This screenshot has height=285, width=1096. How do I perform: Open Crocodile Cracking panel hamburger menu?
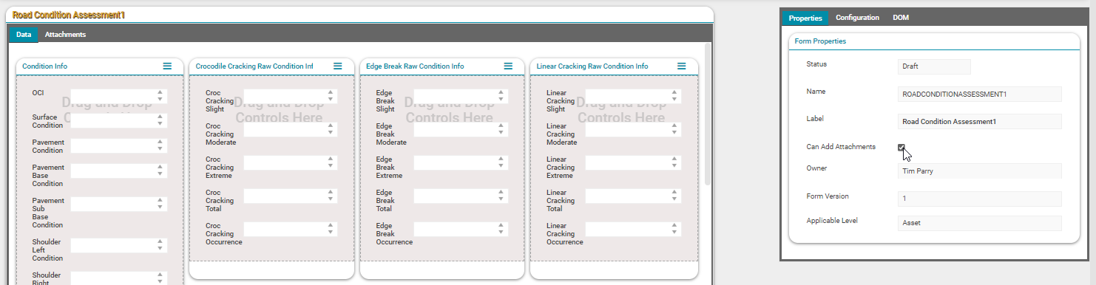pos(337,66)
